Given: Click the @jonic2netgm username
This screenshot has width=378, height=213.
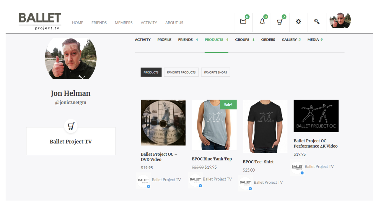Looking at the screenshot, I should [x=71, y=103].
